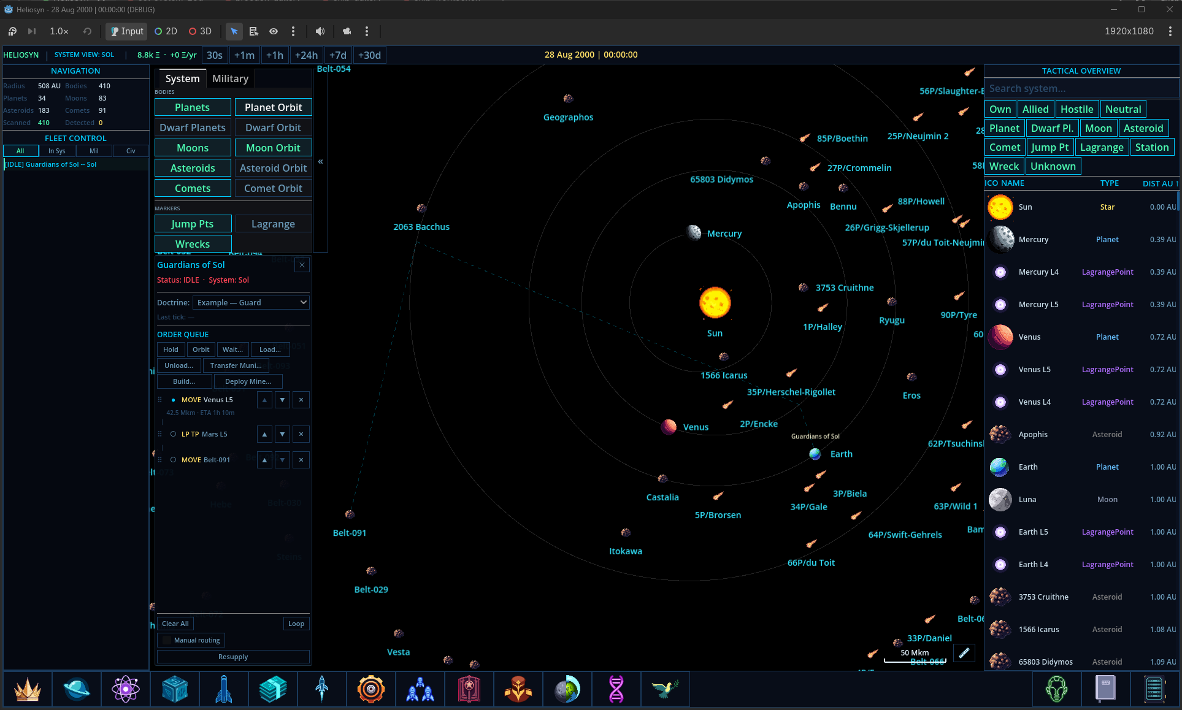Image resolution: width=1182 pixels, height=710 pixels.
Task: Click the movie camera icon in toolbar
Action: coord(347,31)
